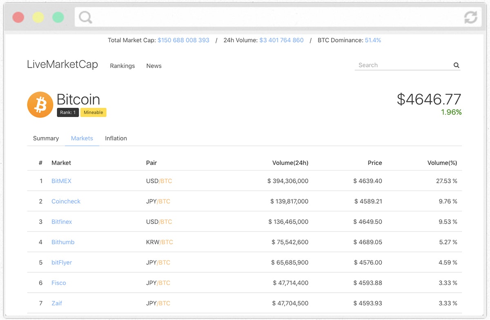Click the Total Market Cap value

coord(183,40)
